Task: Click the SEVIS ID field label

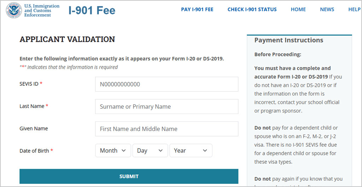Action: point(29,84)
